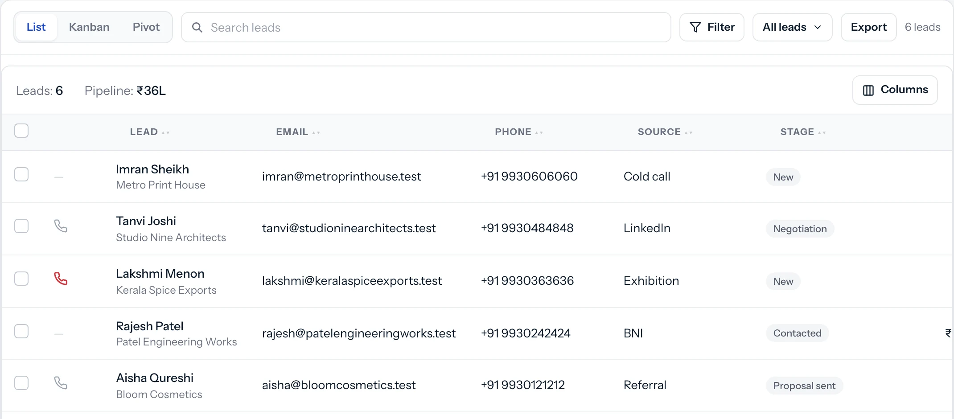The image size is (954, 419).
Task: Click the Negotiation stage badge
Action: coord(800,229)
